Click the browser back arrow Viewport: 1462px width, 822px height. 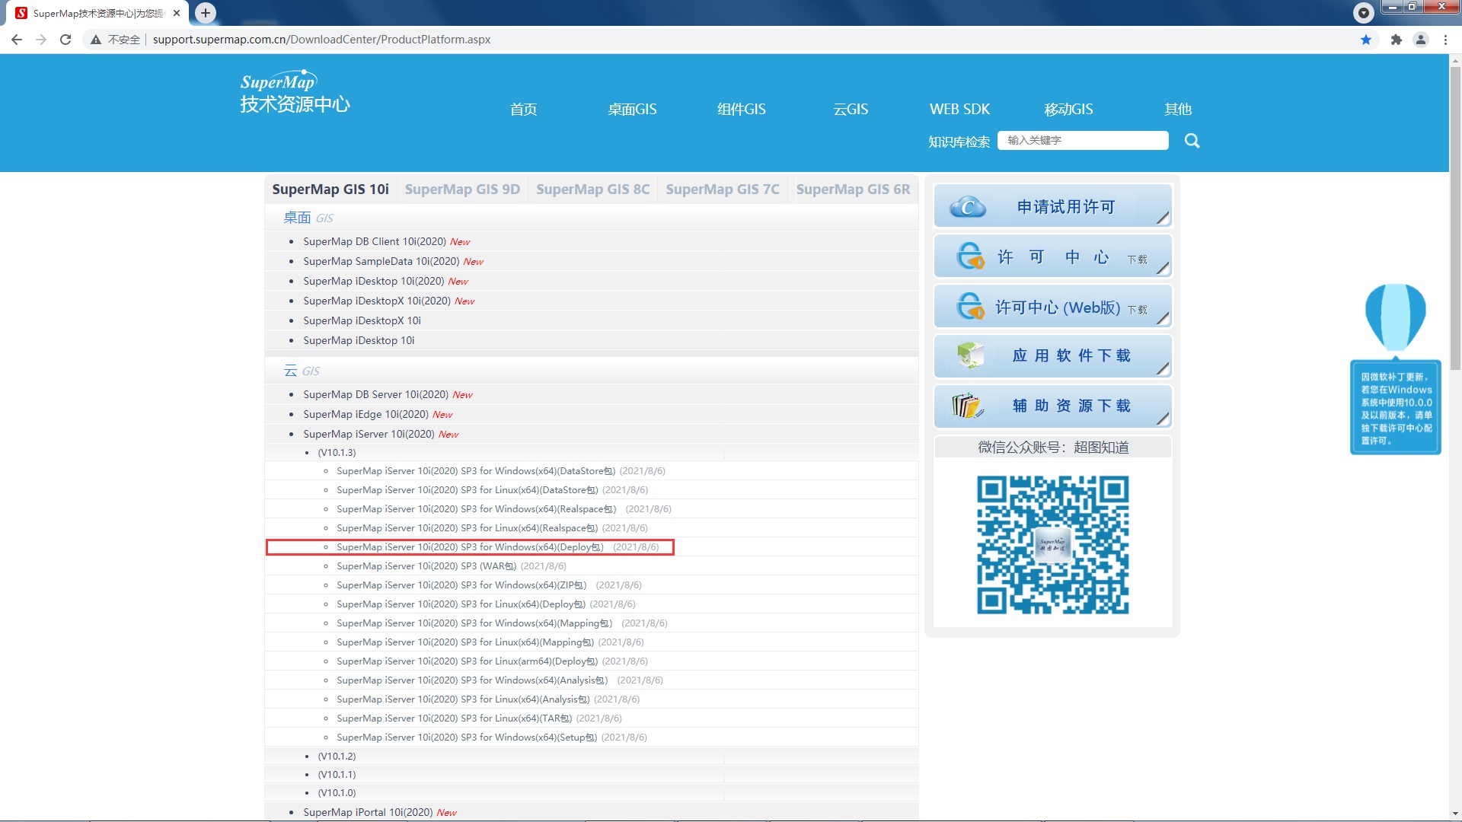click(17, 40)
